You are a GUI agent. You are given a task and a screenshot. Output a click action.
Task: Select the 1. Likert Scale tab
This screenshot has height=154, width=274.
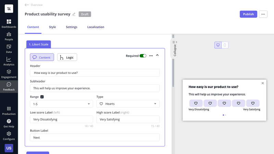click(39, 44)
